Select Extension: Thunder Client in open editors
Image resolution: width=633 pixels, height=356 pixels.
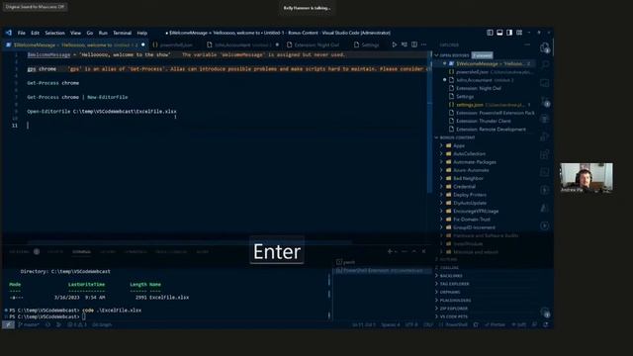click(x=483, y=121)
